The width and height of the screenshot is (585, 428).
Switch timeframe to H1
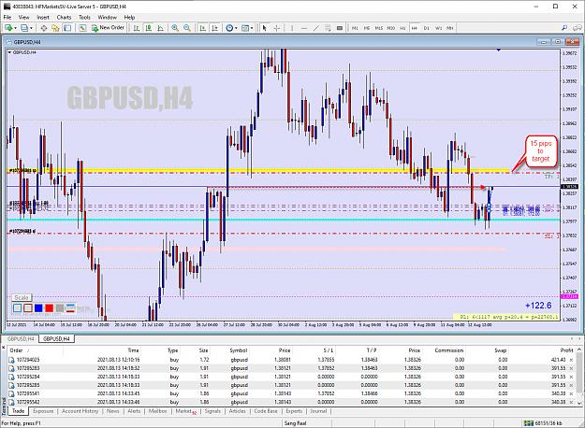click(402, 28)
